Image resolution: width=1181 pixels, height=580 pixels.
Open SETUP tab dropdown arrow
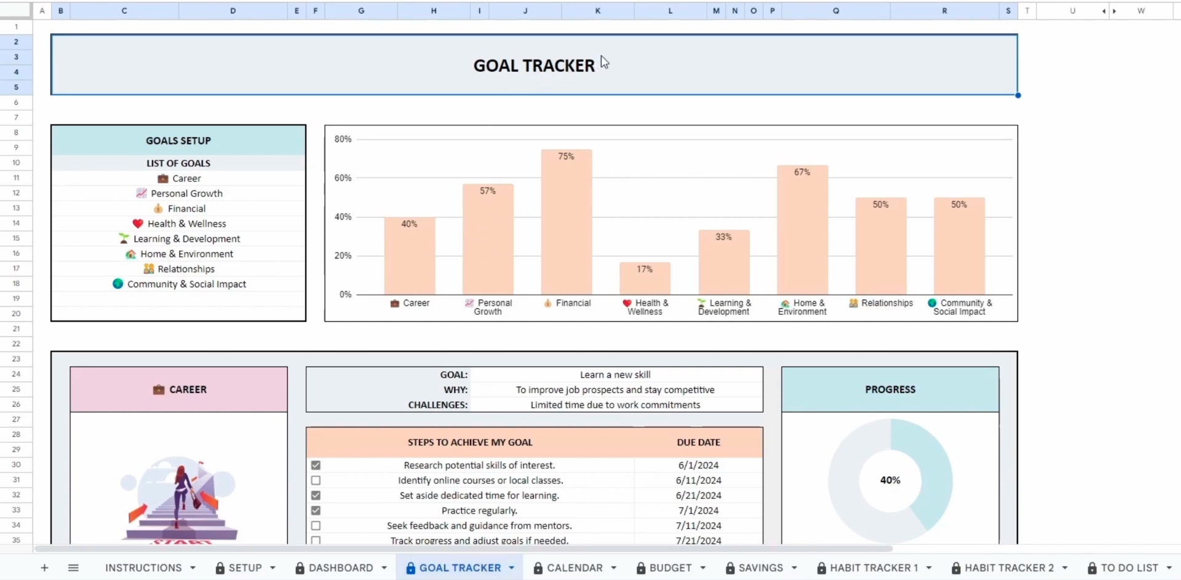(x=272, y=568)
